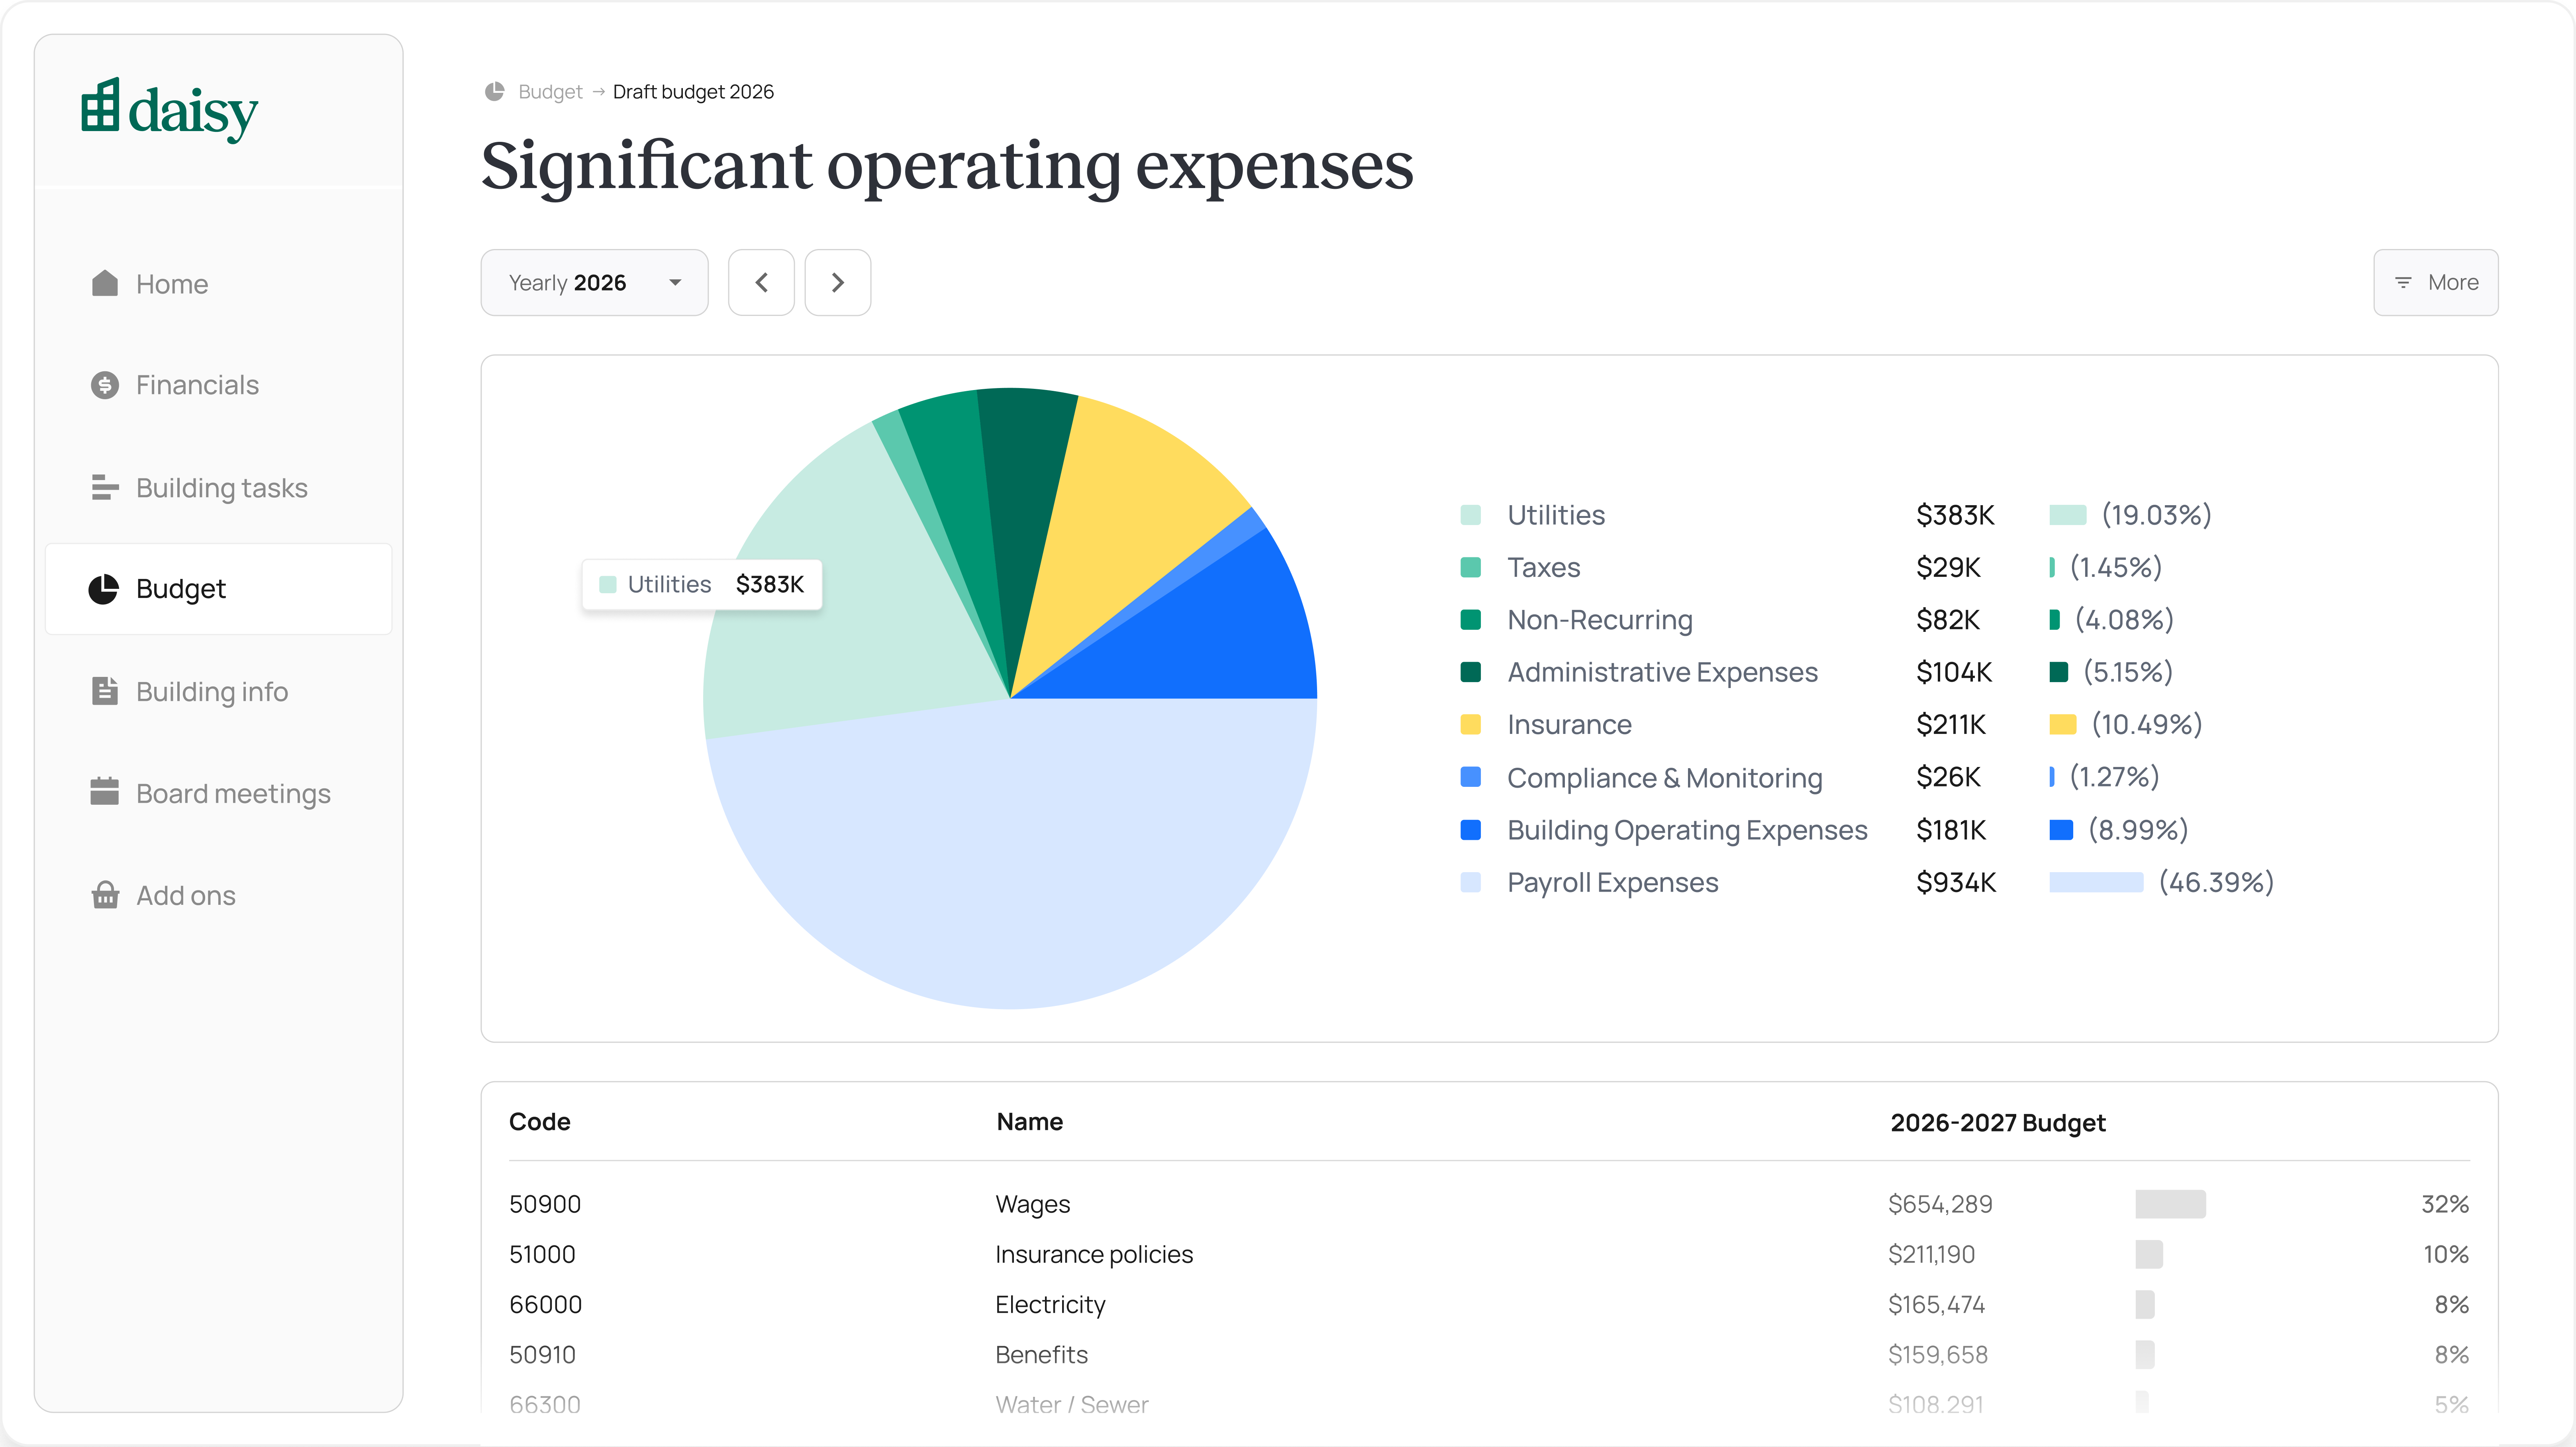The image size is (2576, 1447).
Task: Go to previous year with left chevron
Action: tap(761, 283)
